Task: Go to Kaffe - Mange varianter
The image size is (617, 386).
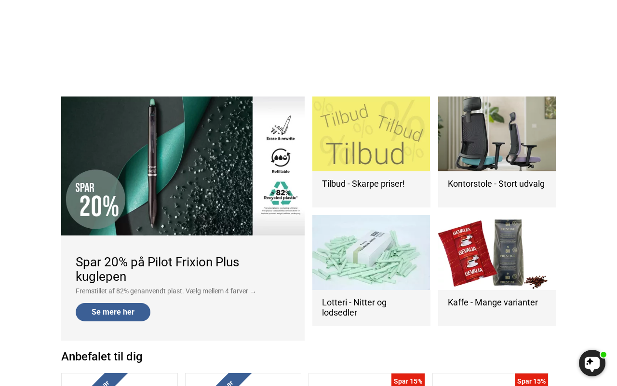Action: tap(493, 303)
